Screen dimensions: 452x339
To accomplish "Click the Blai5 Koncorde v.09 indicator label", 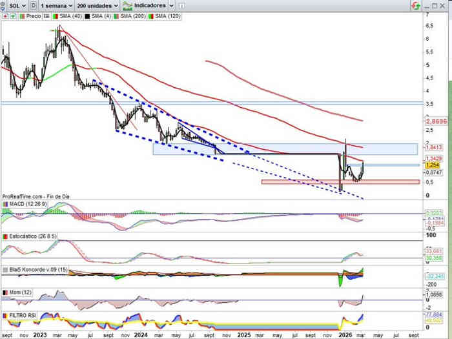I will coord(36,269).
